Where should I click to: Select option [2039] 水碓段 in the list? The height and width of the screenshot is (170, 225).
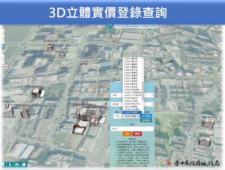(x=131, y=101)
